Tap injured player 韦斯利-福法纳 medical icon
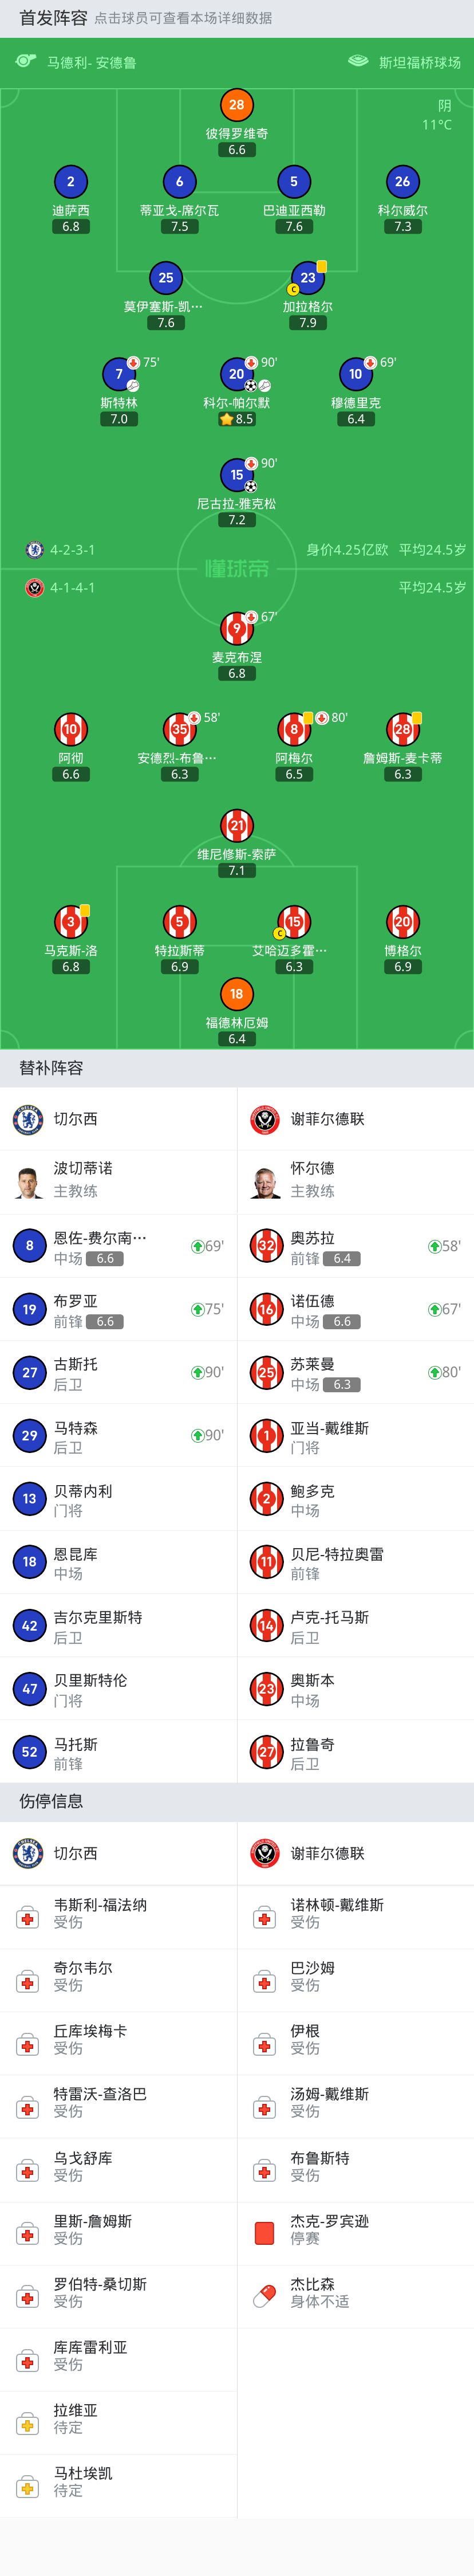This screenshot has height=2576, width=474. 28,1918
